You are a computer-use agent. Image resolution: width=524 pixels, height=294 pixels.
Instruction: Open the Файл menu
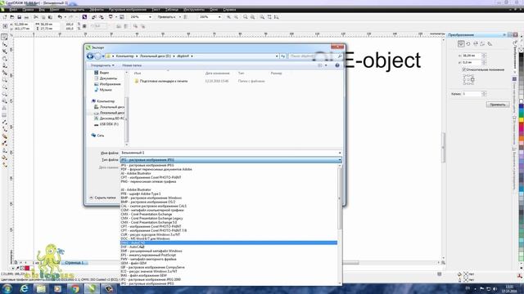pyautogui.click(x=13, y=10)
